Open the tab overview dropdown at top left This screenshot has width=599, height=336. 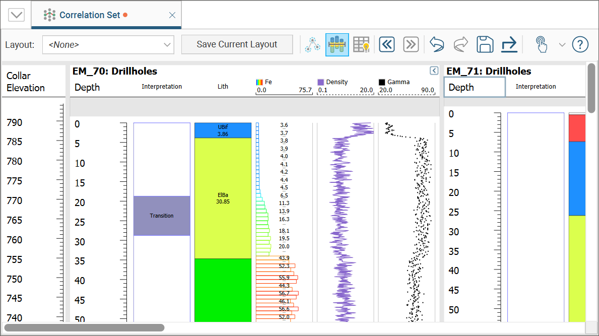point(16,15)
